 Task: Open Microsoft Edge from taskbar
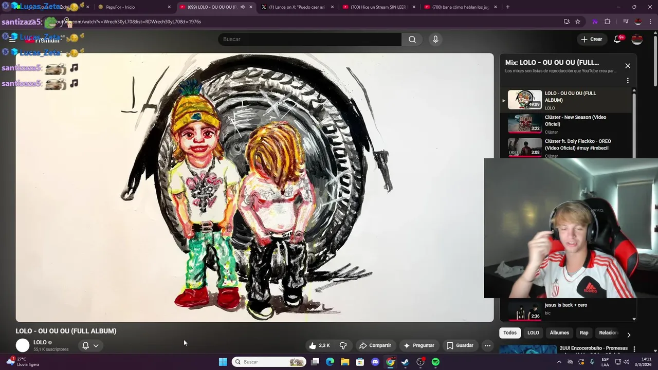pos(330,362)
